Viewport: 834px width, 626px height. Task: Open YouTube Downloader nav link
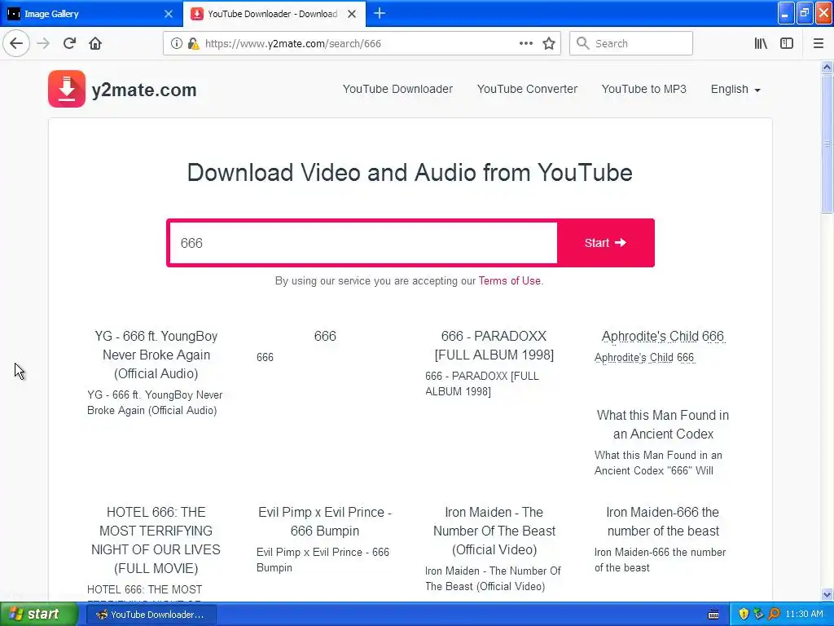[x=397, y=89]
